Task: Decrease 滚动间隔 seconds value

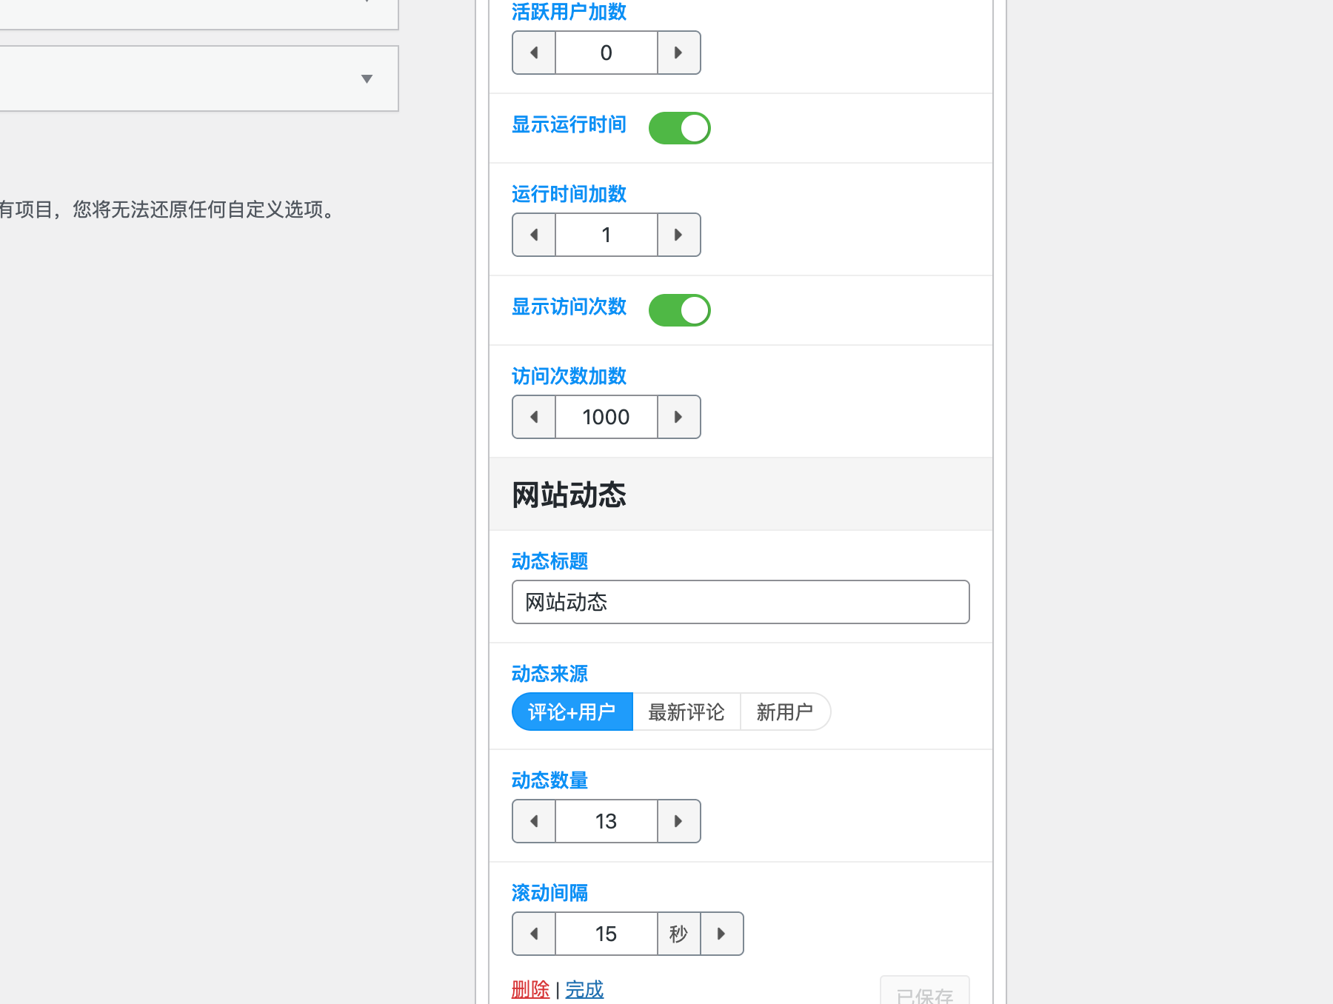Action: tap(534, 934)
